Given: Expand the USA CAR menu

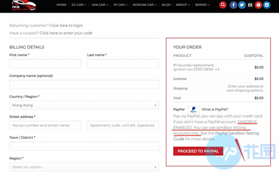Looking at the screenshot, I should pyautogui.click(x=100, y=5).
